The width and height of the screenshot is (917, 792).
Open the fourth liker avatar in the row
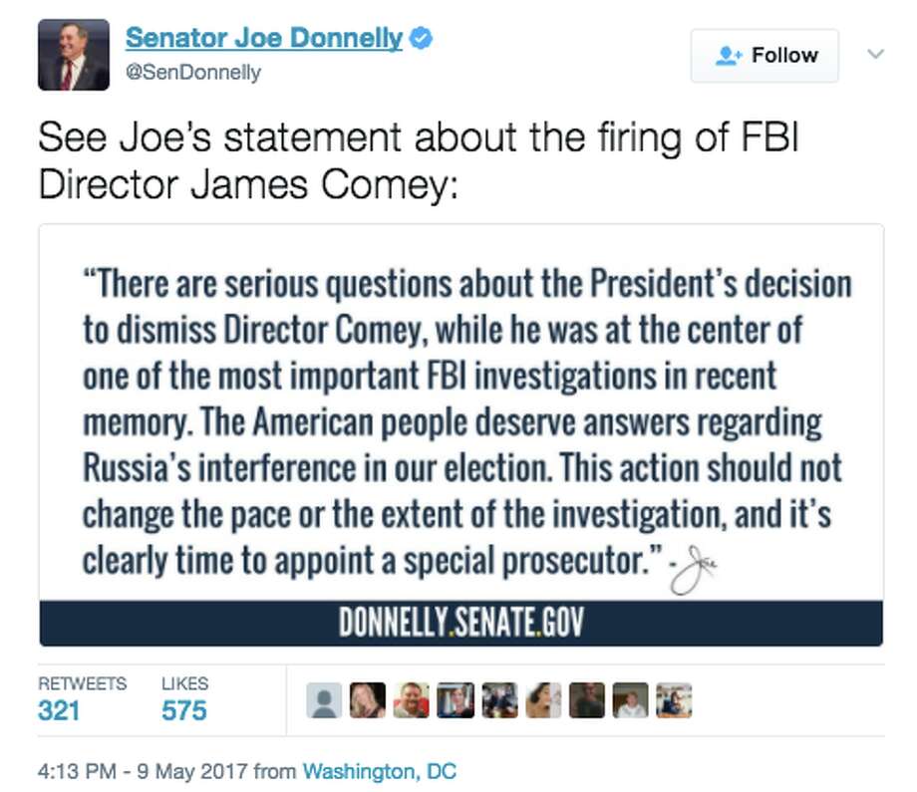(455, 700)
